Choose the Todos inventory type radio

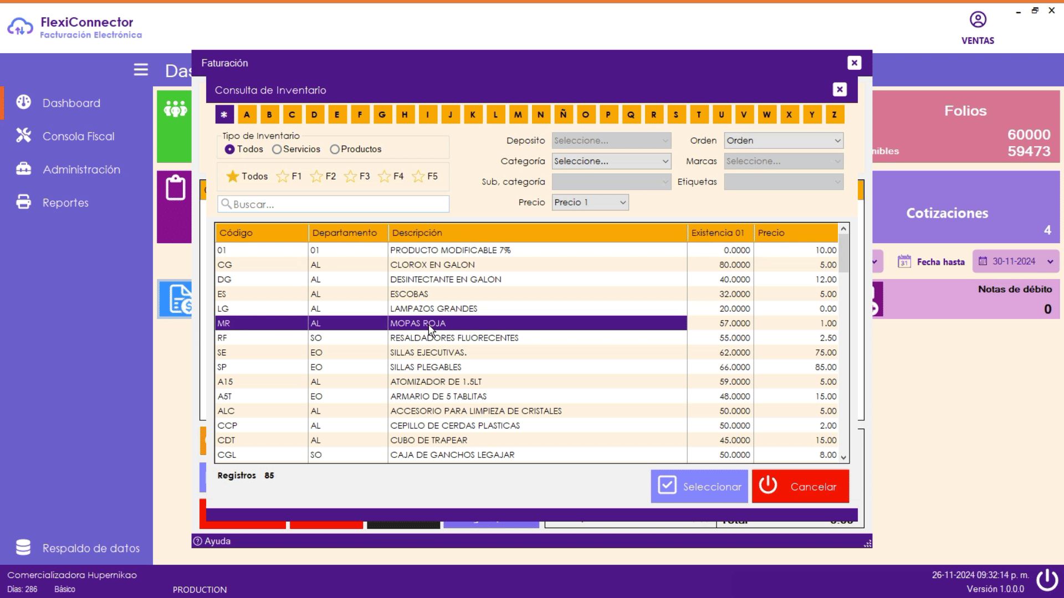[x=229, y=149]
